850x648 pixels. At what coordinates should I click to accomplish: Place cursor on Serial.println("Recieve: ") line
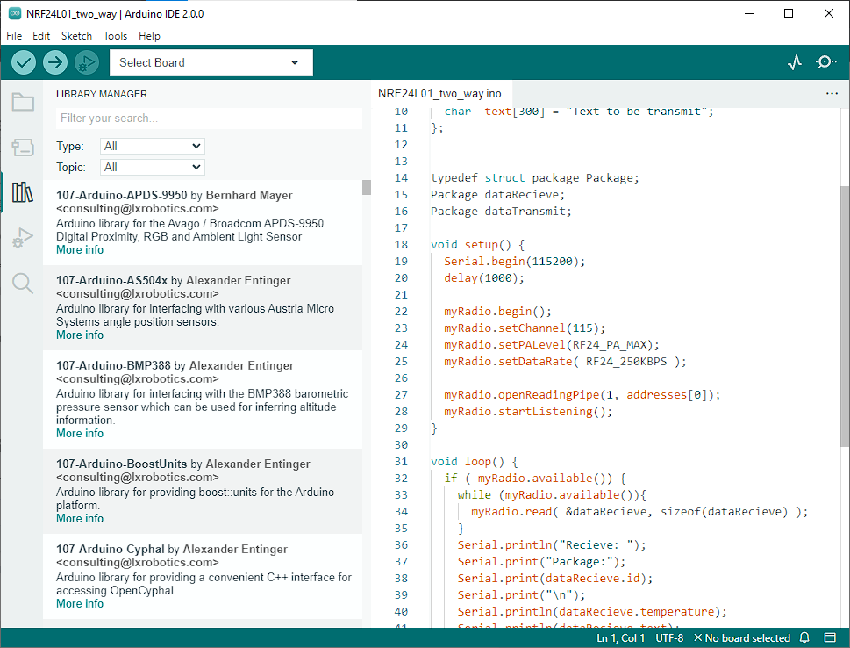tap(552, 545)
